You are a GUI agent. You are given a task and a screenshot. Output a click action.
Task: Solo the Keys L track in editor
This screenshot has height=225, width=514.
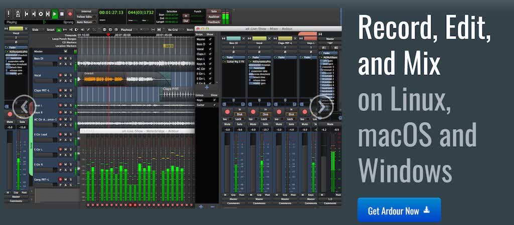coord(70,105)
